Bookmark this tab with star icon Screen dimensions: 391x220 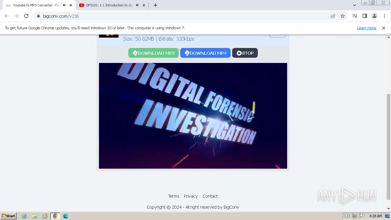343,16
